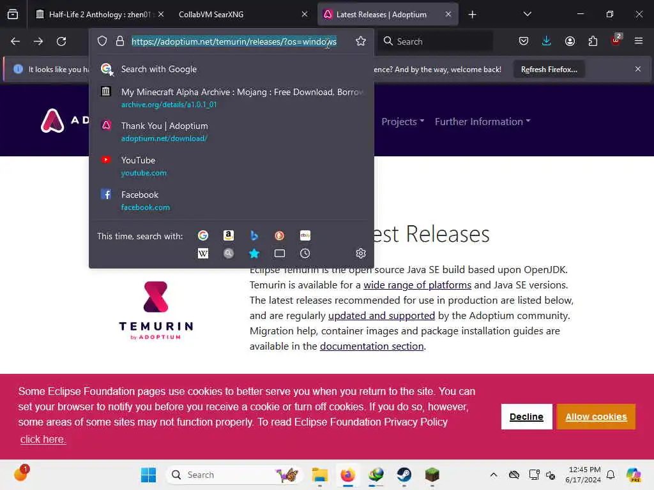Click the Firefox Search box
The width and height of the screenshot is (654, 490).
[436, 41]
